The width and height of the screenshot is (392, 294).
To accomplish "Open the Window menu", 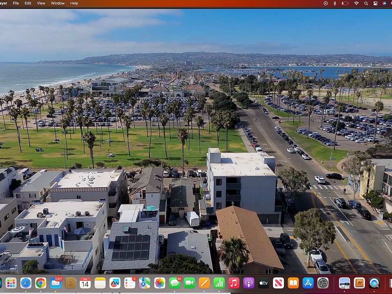I will click(58, 3).
